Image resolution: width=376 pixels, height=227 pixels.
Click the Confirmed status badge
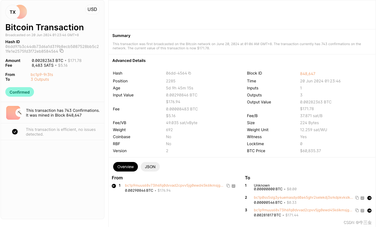(x=20, y=92)
